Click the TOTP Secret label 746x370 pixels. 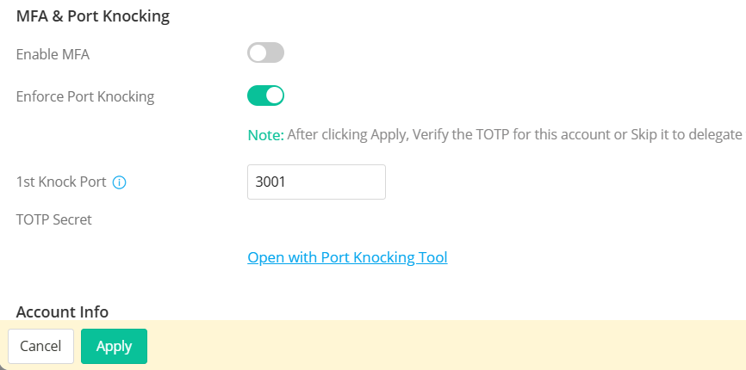pyautogui.click(x=54, y=219)
